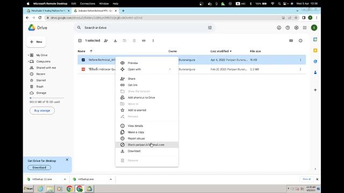This screenshot has width=344, height=193.
Task: Choose Block patipan email entry
Action: (x=147, y=145)
